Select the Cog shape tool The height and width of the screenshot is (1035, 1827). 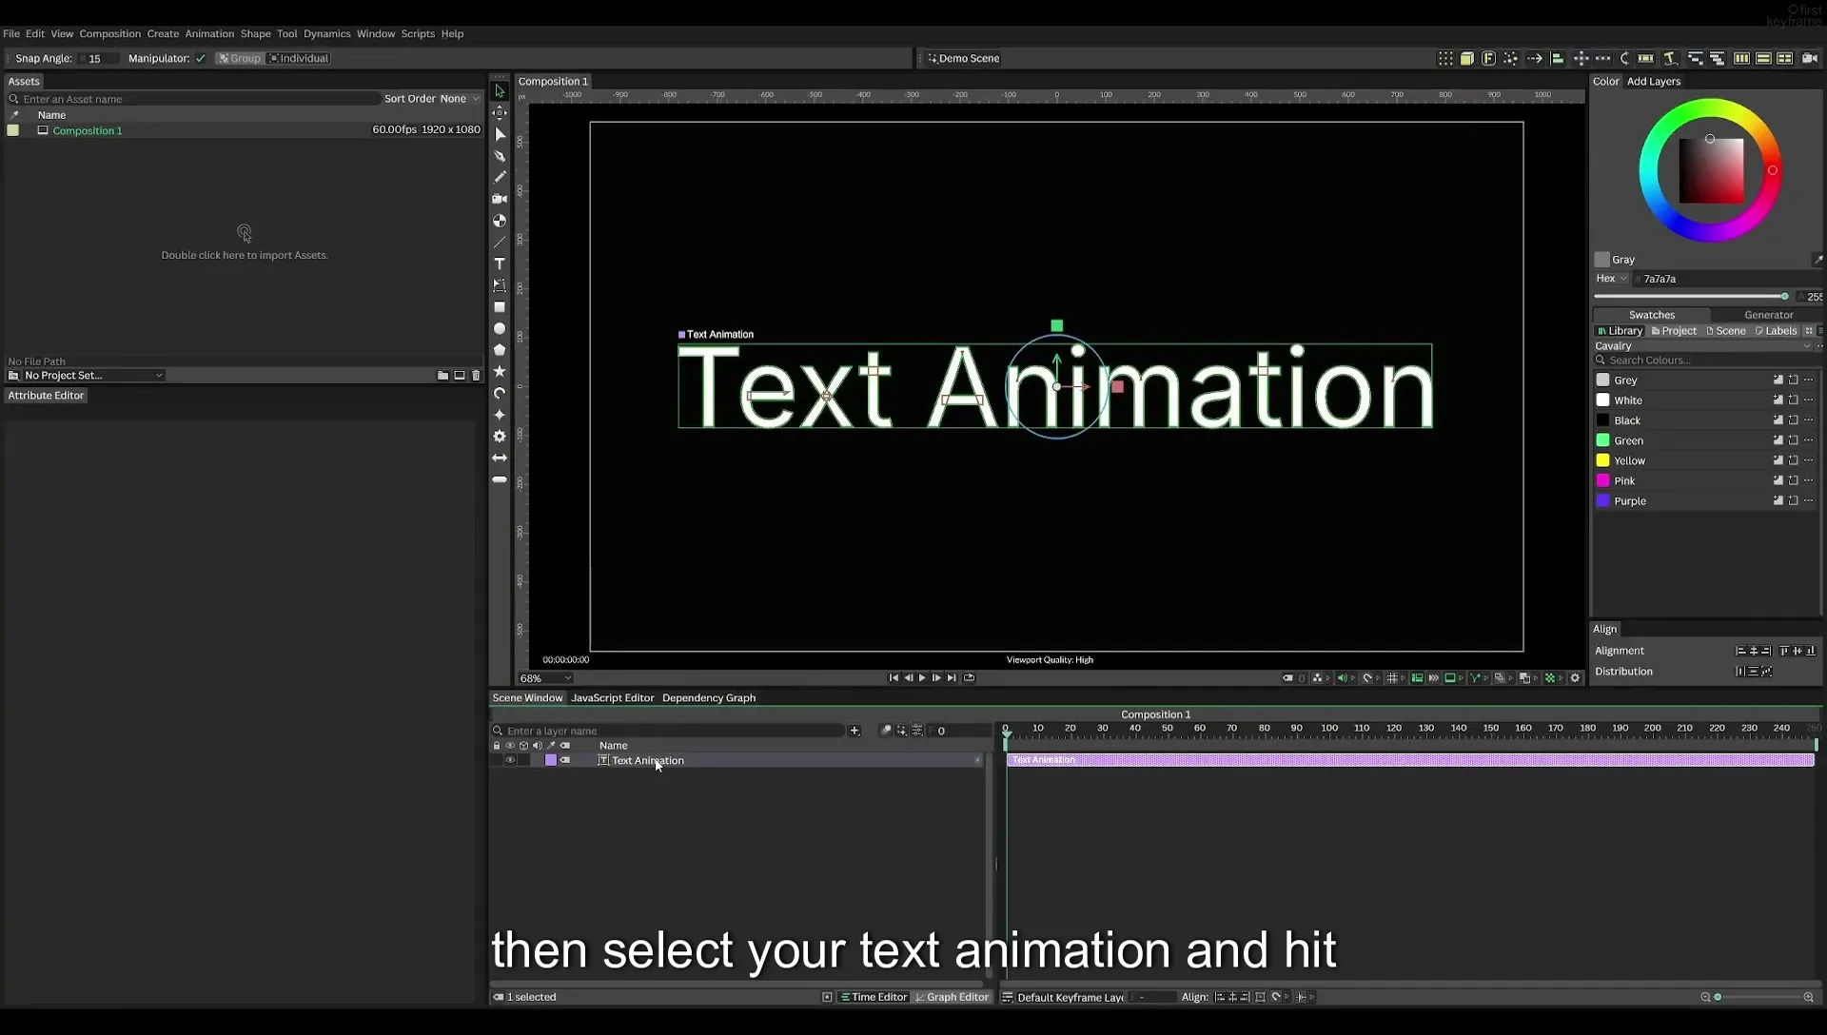[x=500, y=437]
